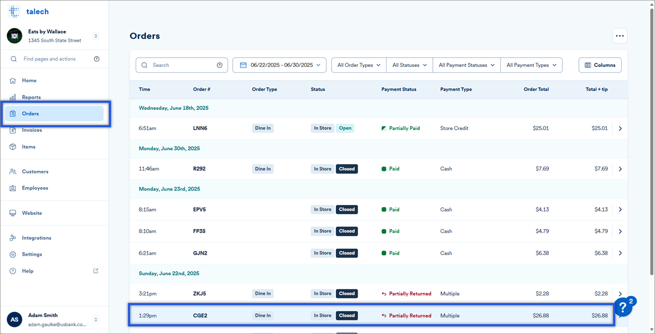Click Partially Returned status on ZKJ5 row

(406, 294)
